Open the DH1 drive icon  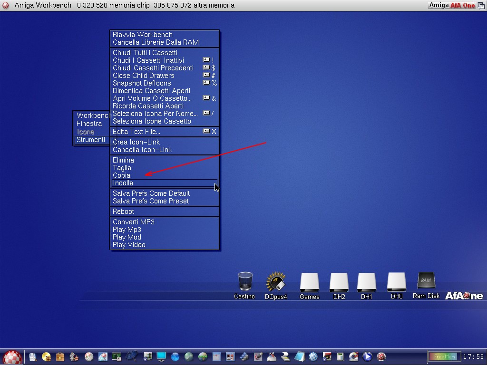[367, 282]
